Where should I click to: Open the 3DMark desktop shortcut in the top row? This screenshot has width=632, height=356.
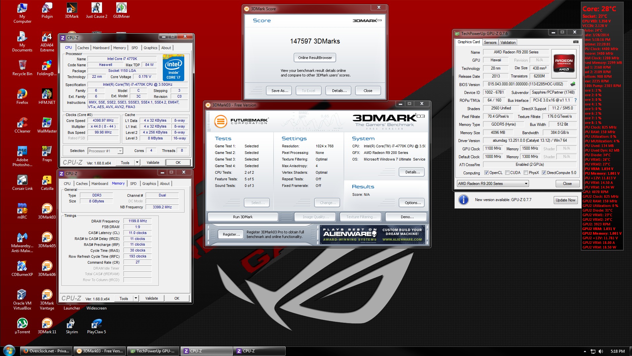pyautogui.click(x=72, y=11)
